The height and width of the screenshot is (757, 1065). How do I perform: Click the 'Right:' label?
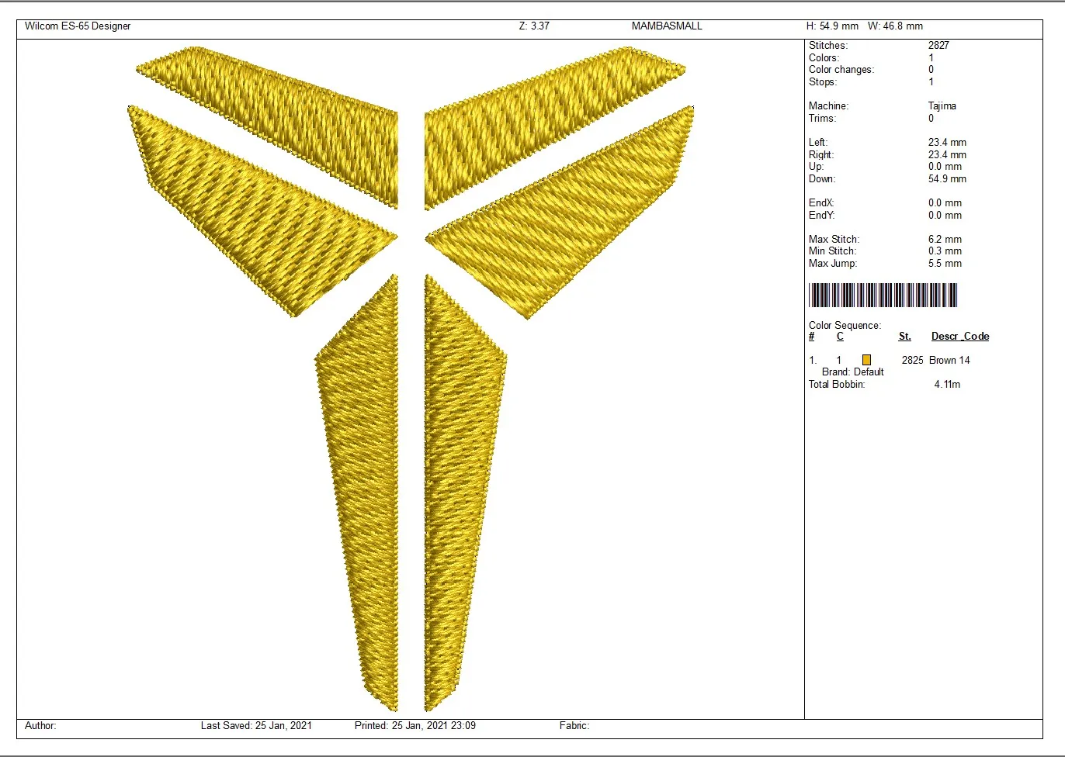[820, 154]
